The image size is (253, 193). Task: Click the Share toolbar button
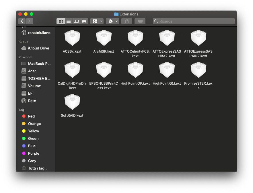[127, 21]
